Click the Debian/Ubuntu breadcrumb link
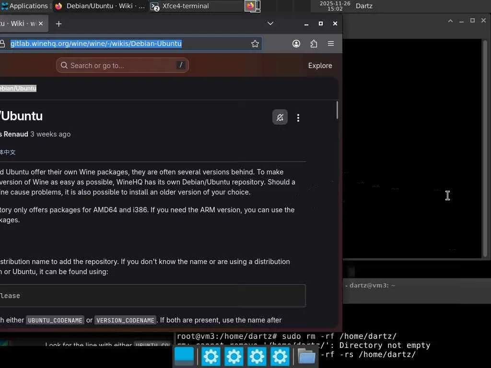Viewport: 491px width, 368px height. click(x=18, y=88)
